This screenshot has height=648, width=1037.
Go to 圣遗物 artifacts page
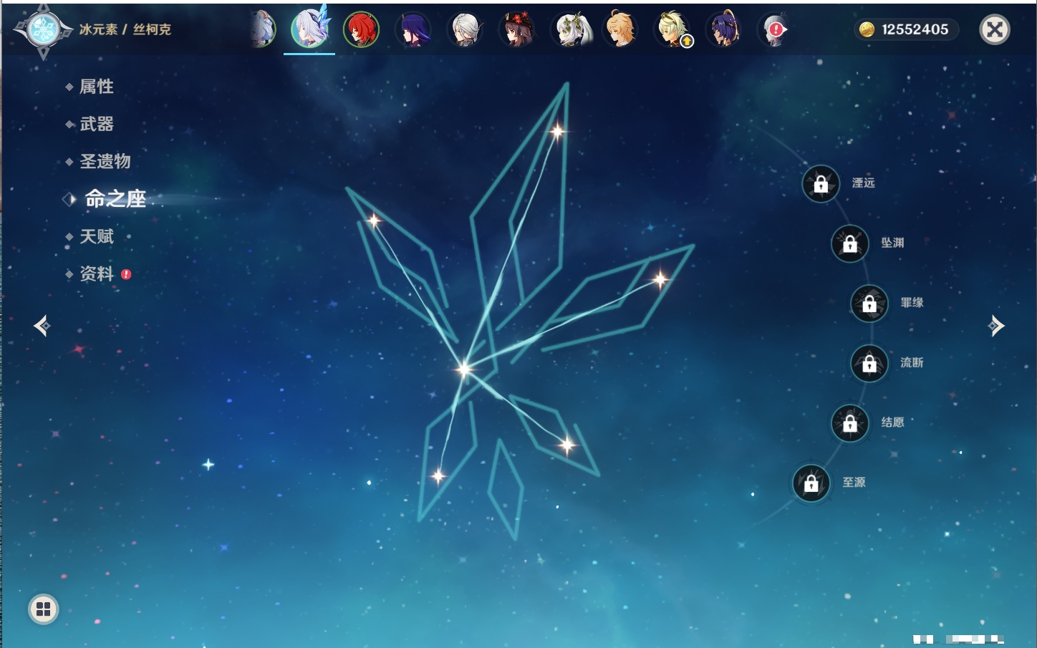(105, 161)
